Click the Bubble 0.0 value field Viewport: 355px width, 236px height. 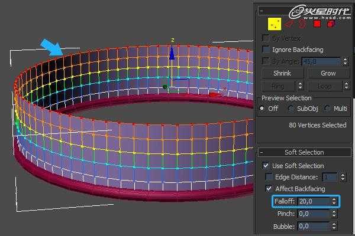coord(314,226)
